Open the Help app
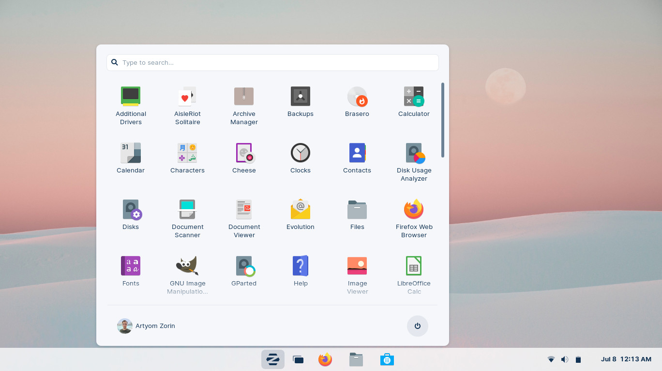 point(301,271)
